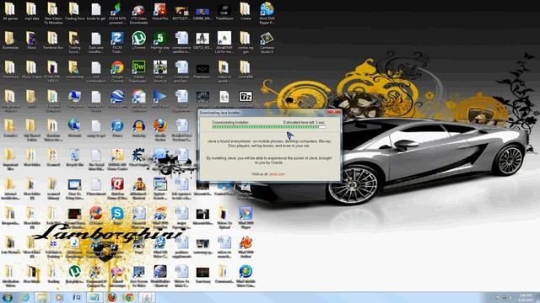Open Internet Explorer from taskbar
Screen dimensions: 540x303
click(x=24, y=297)
